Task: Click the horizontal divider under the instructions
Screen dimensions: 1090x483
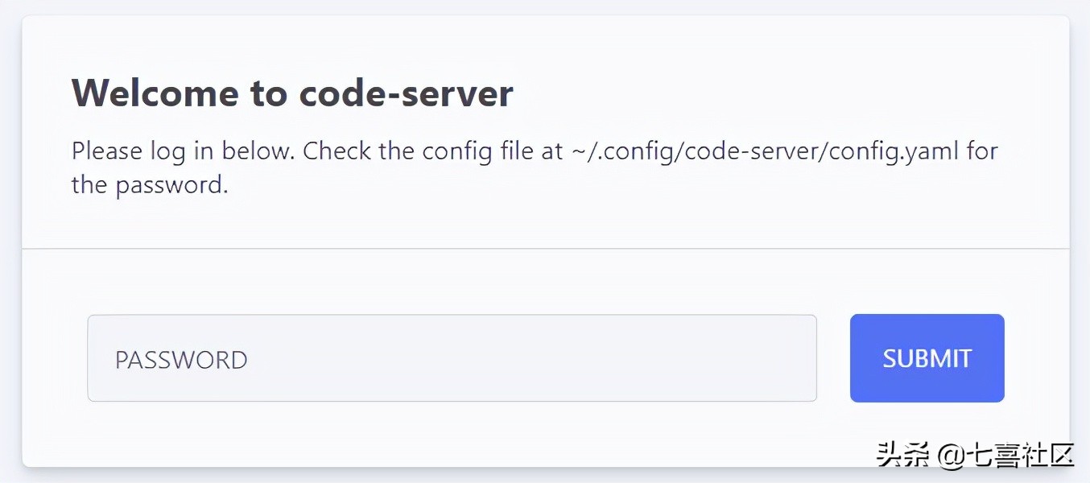Action: (x=546, y=249)
